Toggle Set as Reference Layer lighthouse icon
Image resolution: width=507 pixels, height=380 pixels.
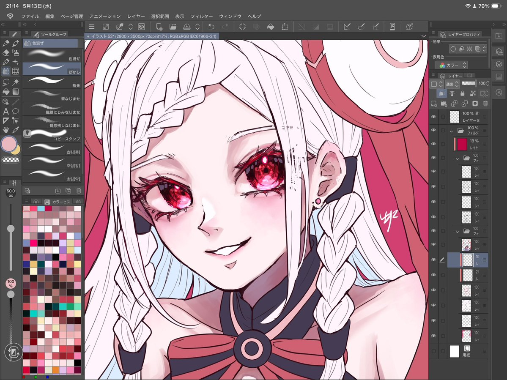[452, 93]
